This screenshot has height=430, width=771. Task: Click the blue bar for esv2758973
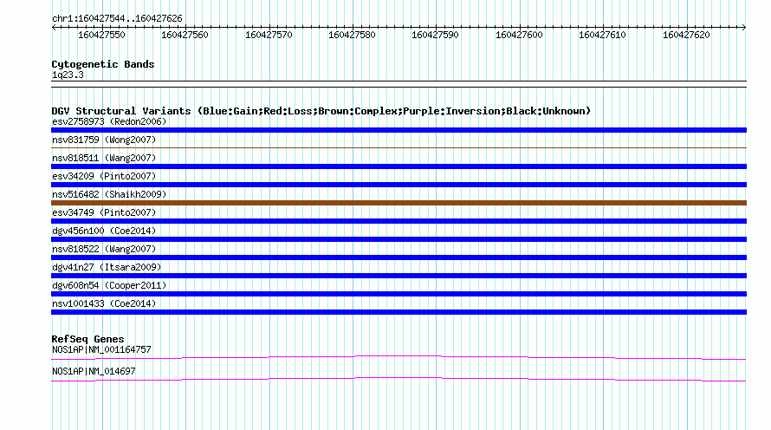(x=398, y=130)
